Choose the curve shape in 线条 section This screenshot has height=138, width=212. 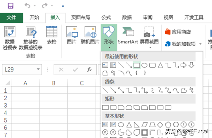[176, 90]
